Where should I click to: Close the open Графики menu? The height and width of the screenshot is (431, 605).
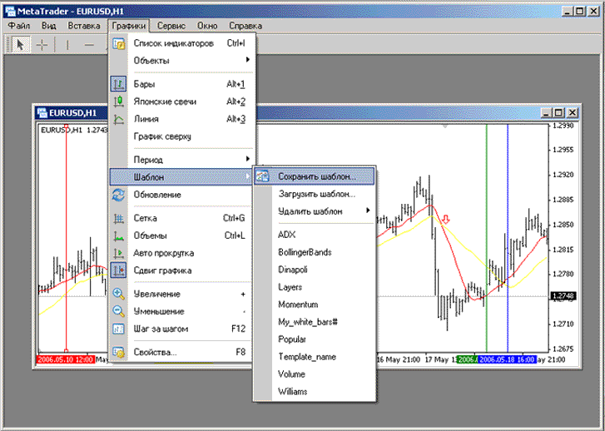click(129, 26)
